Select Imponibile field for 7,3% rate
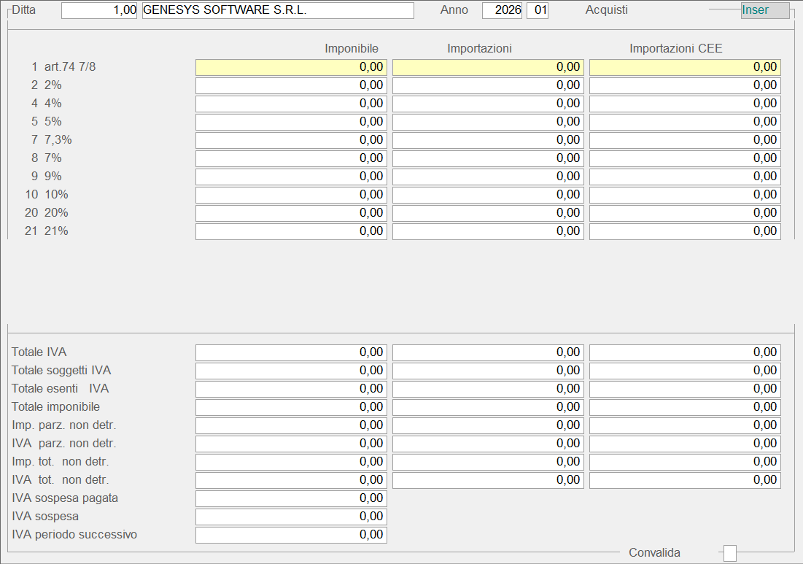The image size is (803, 564). (291, 140)
